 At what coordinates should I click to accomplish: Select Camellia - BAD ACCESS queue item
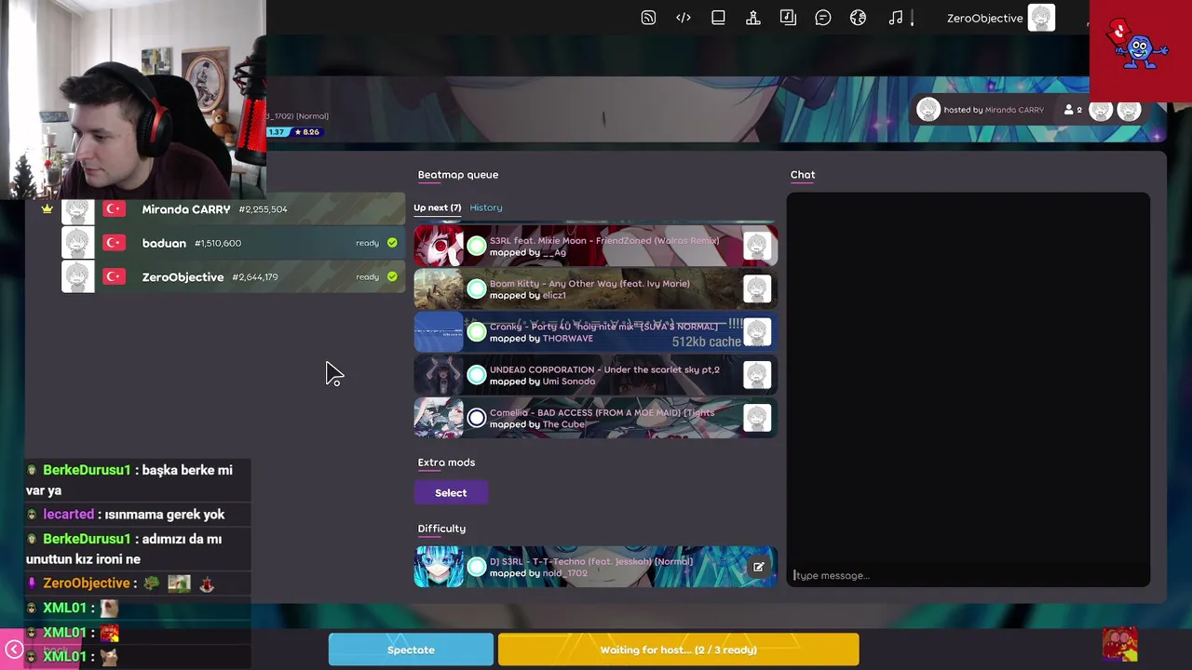(x=595, y=418)
